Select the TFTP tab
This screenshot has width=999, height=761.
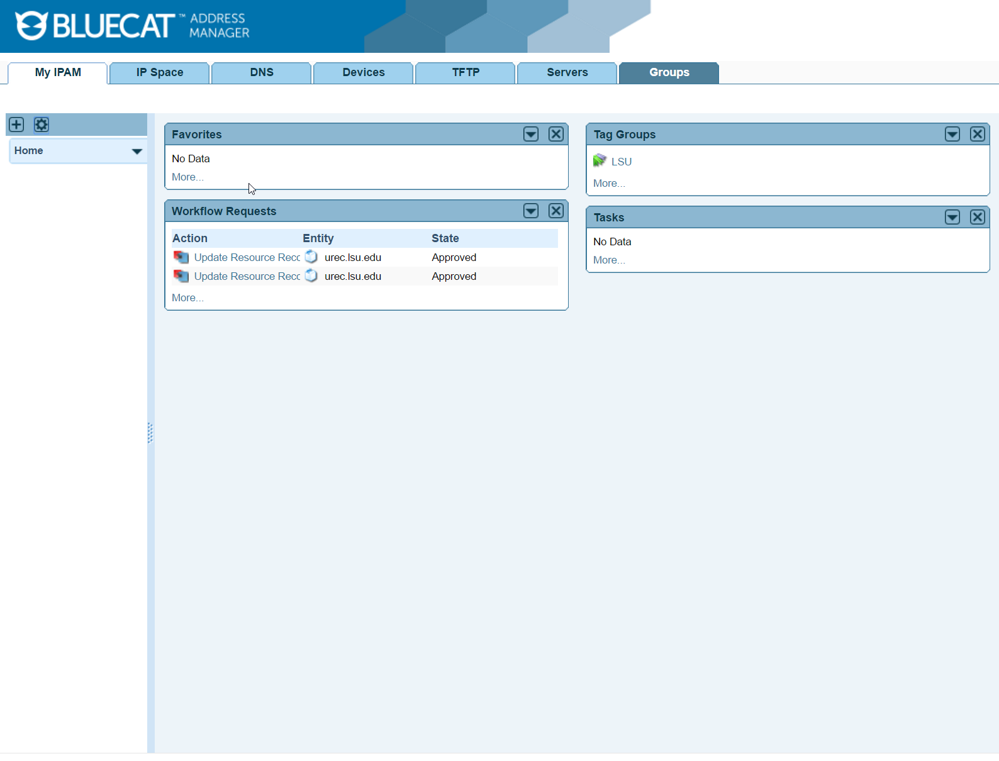[x=466, y=72]
